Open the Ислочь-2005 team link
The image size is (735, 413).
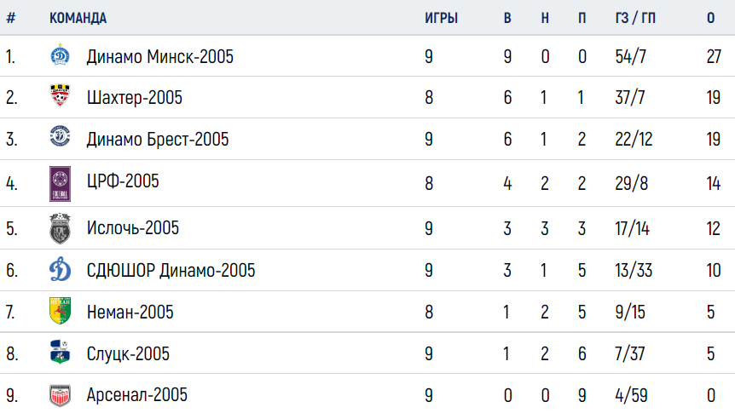[x=133, y=228]
